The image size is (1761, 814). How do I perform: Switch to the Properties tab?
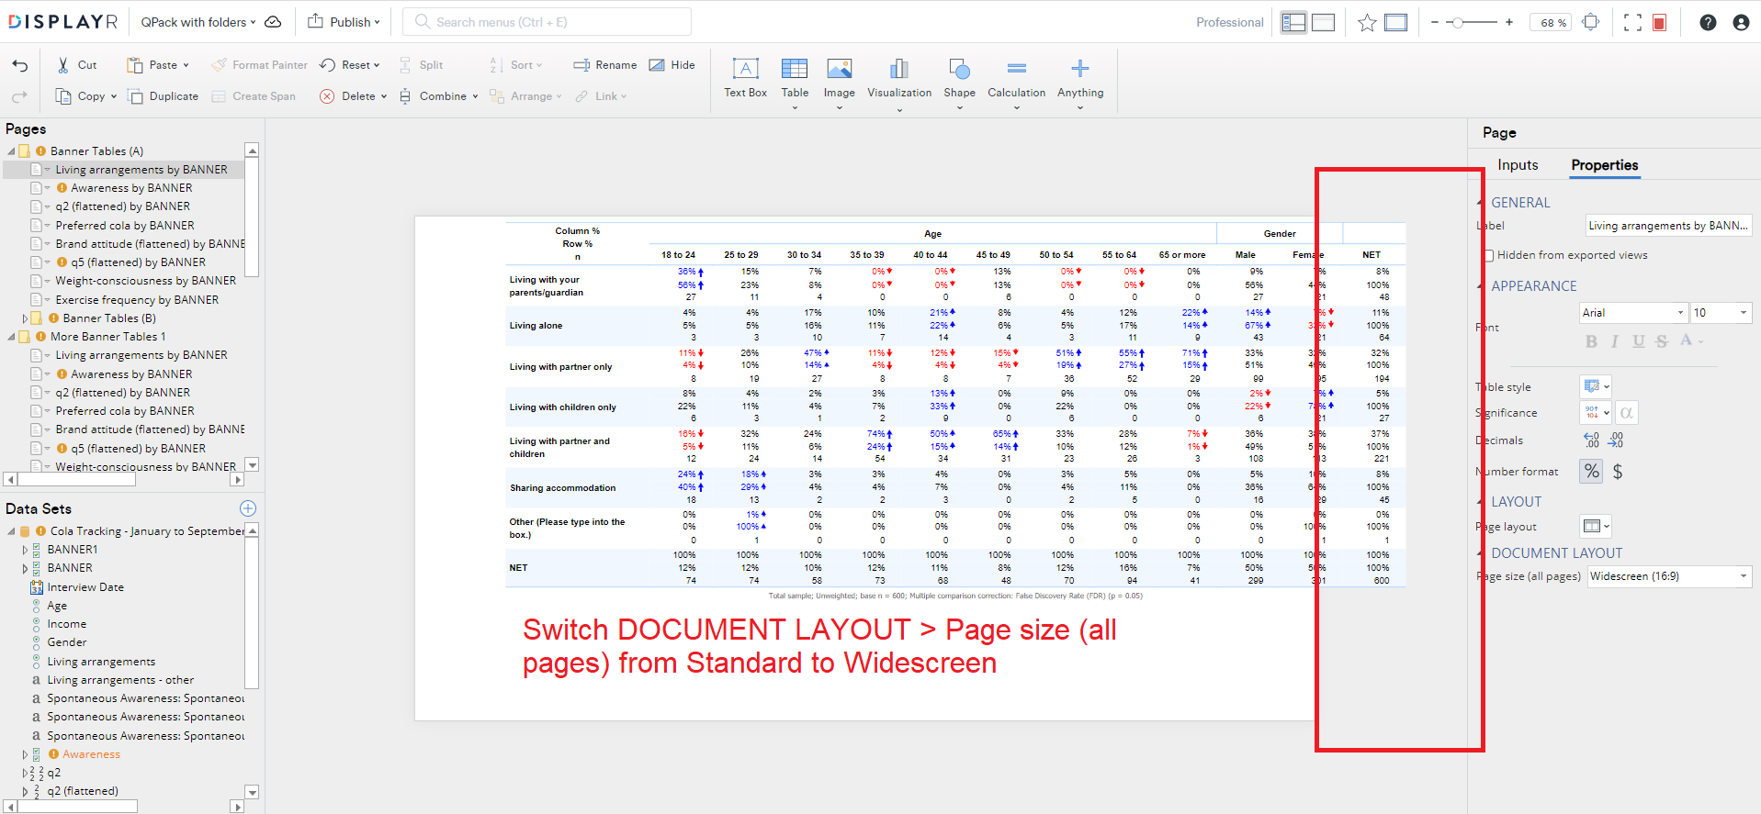pos(1604,165)
